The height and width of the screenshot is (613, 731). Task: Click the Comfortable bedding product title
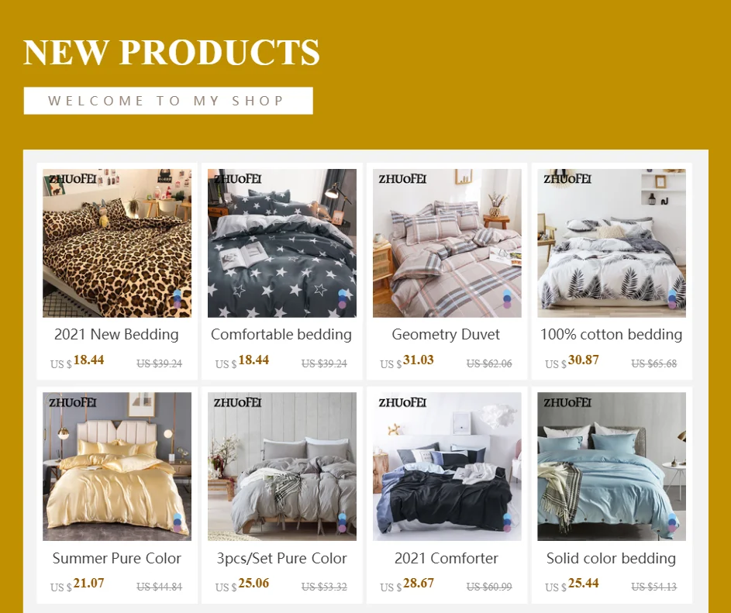point(281,334)
